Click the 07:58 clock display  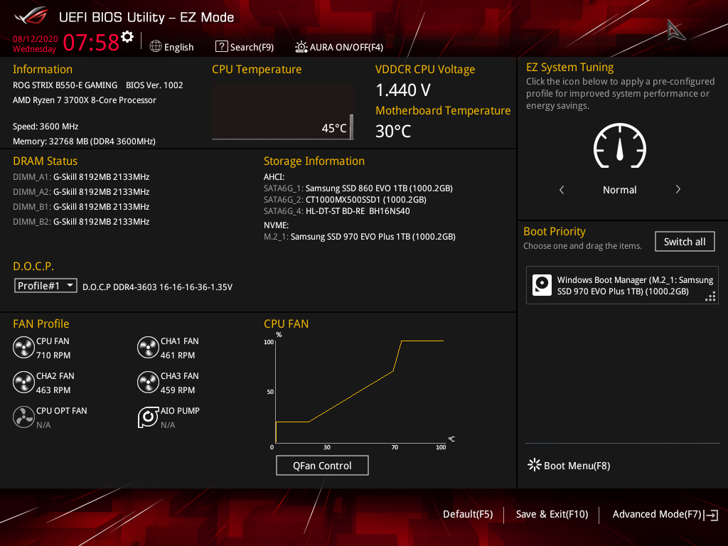pos(92,42)
